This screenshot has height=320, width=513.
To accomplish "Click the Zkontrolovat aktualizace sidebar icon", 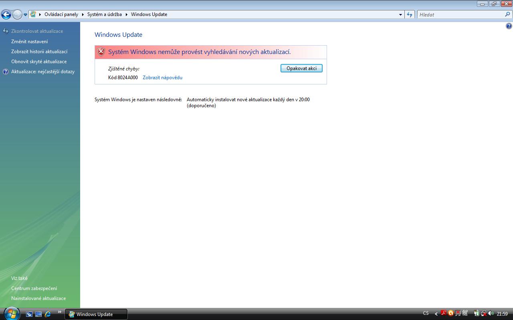I will 6,31.
